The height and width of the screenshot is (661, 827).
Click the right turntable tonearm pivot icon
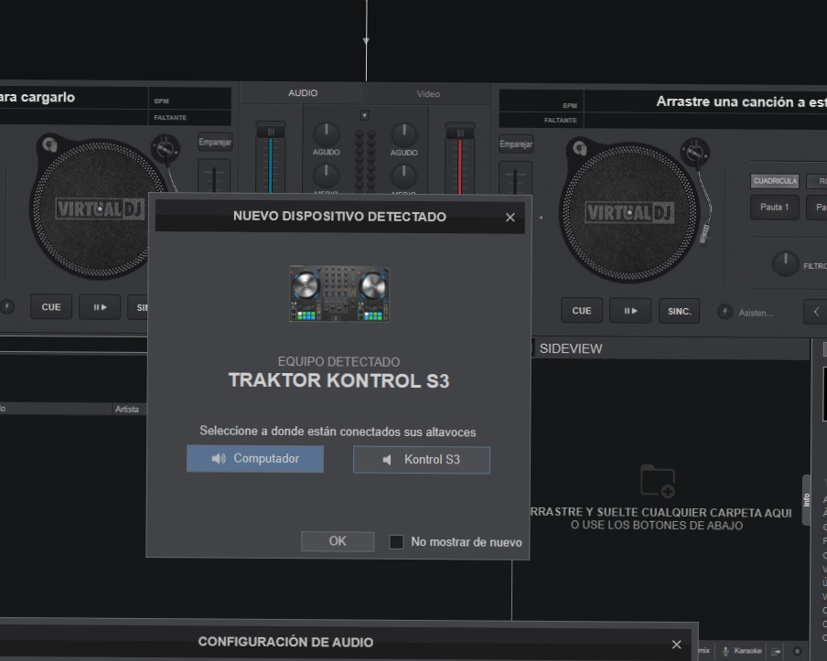694,152
